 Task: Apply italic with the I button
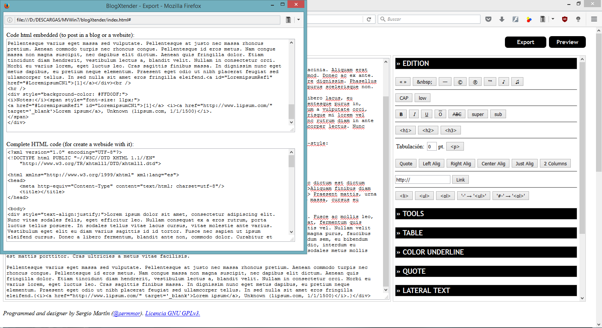[x=414, y=114]
